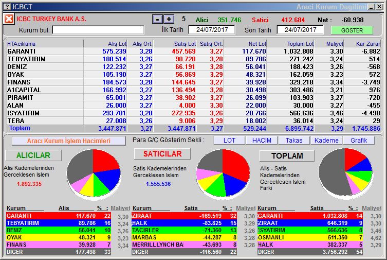
Task: Click green DENIZ 56.041 buyers row
Action: click(59, 230)
